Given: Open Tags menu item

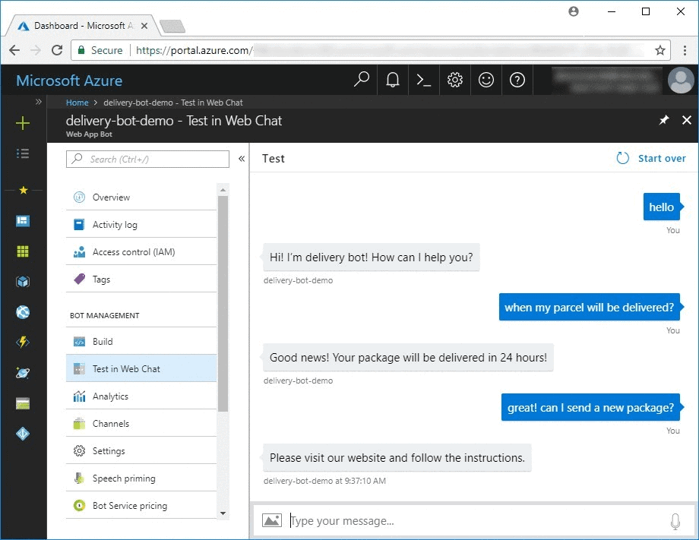Looking at the screenshot, I should [141, 279].
